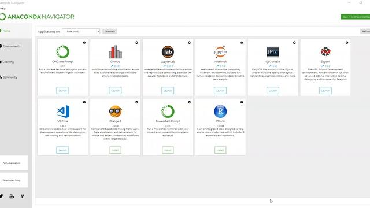Launch Spyder
Screen dimensions: 370x208
pos(325,91)
